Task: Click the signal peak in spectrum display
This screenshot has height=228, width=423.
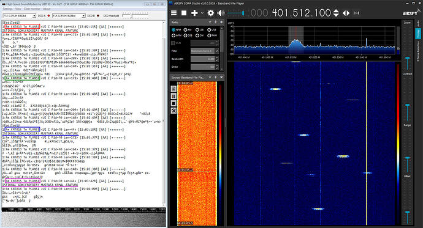Action: tap(296, 41)
